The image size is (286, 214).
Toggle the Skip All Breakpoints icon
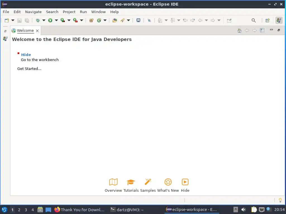coord(149,20)
